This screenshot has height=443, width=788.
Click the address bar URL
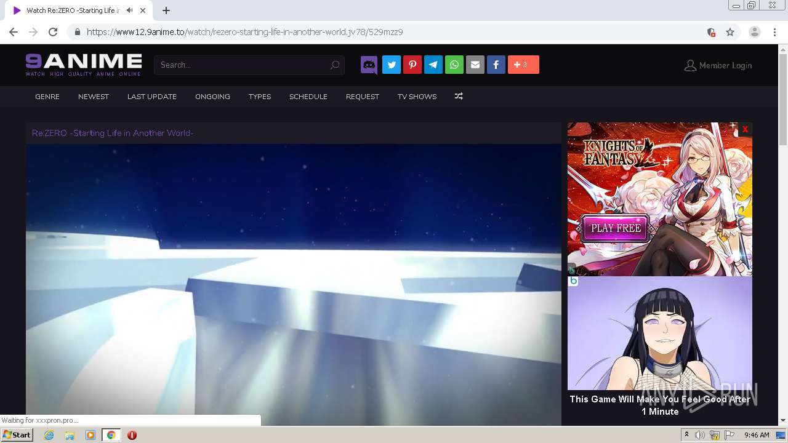pyautogui.click(x=244, y=32)
